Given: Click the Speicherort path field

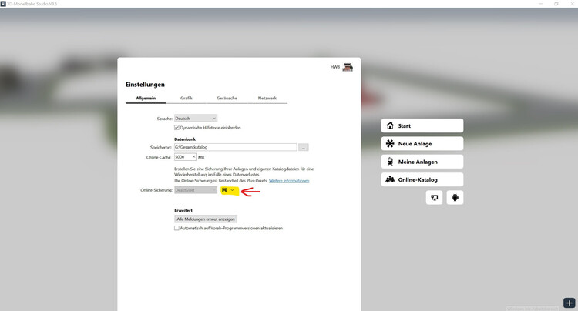Looking at the screenshot, I should 235,147.
